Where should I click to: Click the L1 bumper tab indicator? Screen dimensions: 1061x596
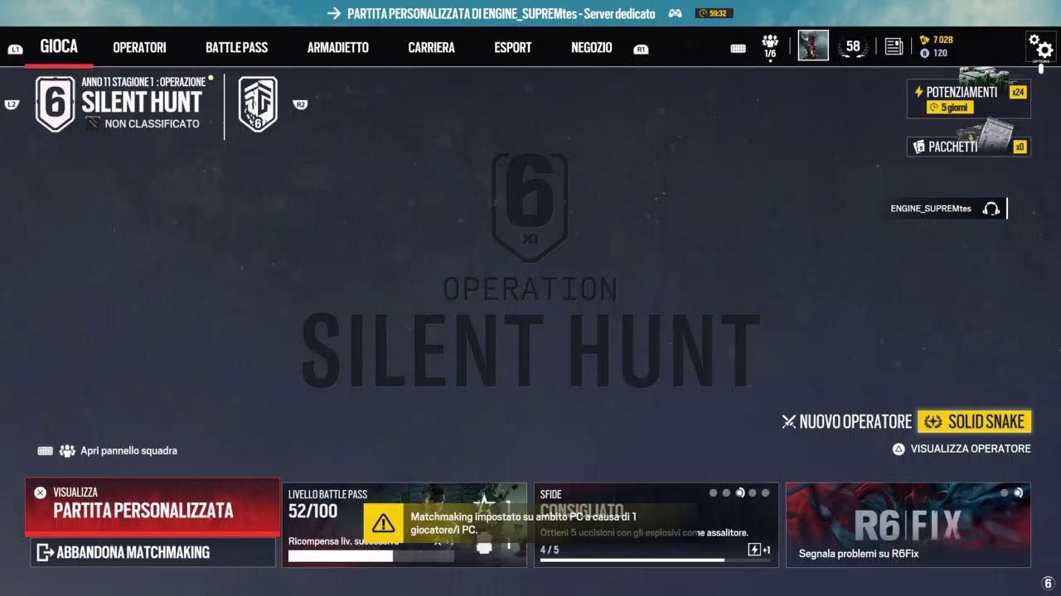point(14,50)
